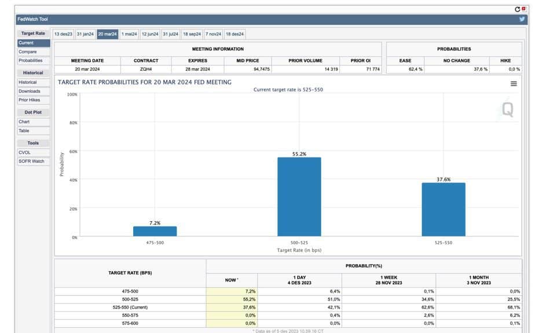
Task: Click the 28 mar 2024 expiry cell
Action: (197, 69)
